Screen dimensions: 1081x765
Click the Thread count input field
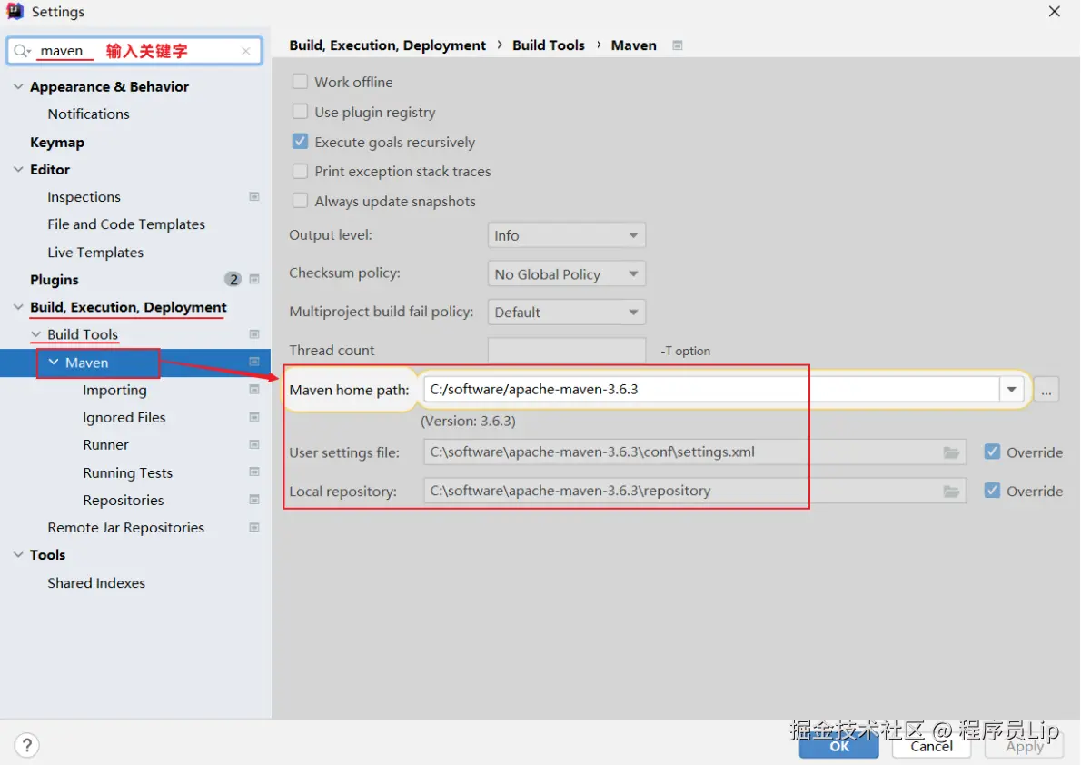[566, 350]
